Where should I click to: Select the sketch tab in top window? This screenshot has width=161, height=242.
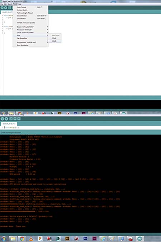(7, 12)
